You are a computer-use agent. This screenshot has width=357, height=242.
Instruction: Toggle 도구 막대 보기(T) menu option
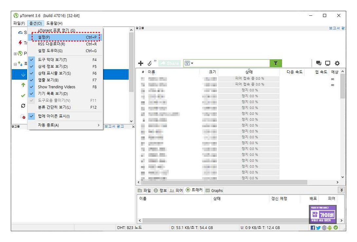click(65, 60)
